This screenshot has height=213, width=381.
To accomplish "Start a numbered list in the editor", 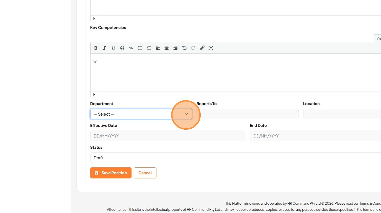I will point(149,48).
